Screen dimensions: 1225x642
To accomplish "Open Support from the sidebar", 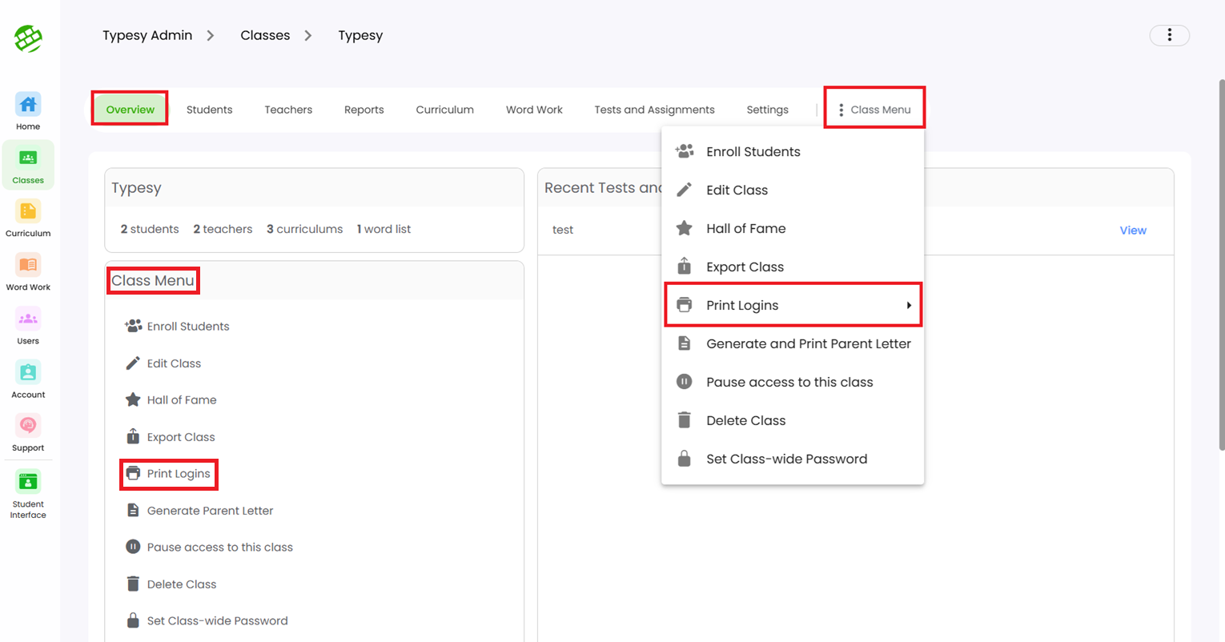I will pos(28,433).
